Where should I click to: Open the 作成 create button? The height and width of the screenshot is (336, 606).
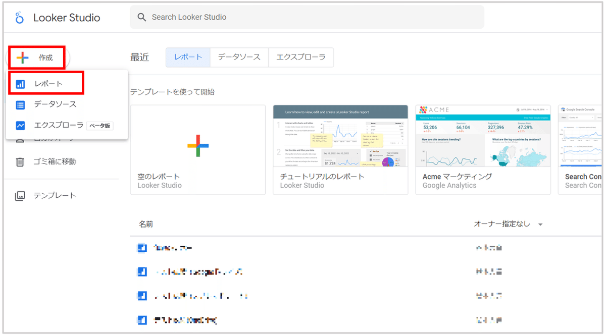[37, 57]
